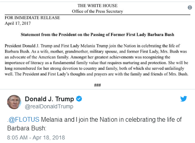
Task: Click 'Barbara Bush:' on the tweet's second line
Action: (x=27, y=128)
